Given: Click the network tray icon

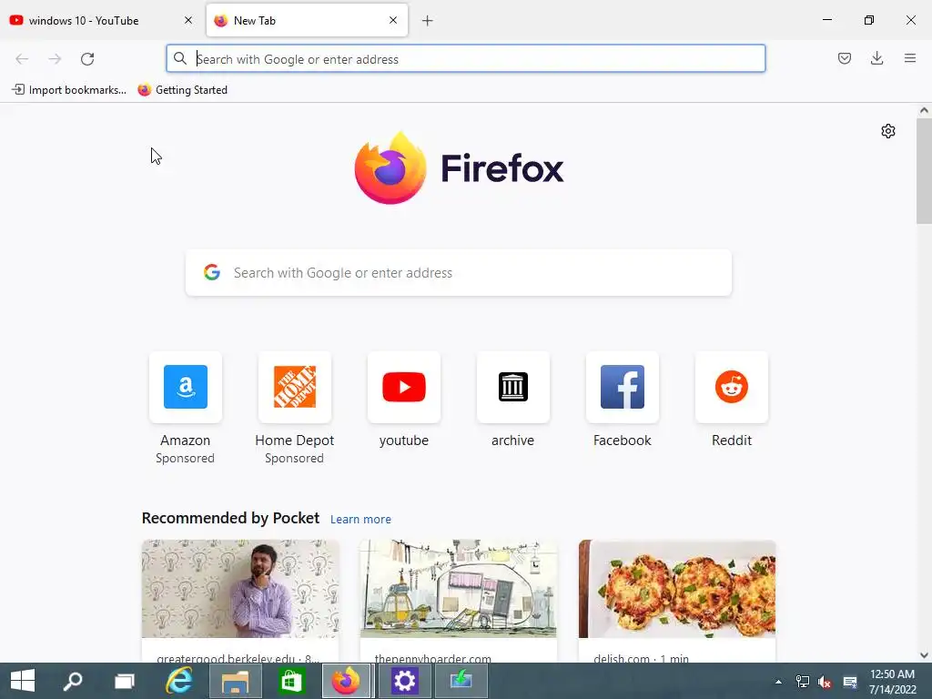Looking at the screenshot, I should [803, 682].
